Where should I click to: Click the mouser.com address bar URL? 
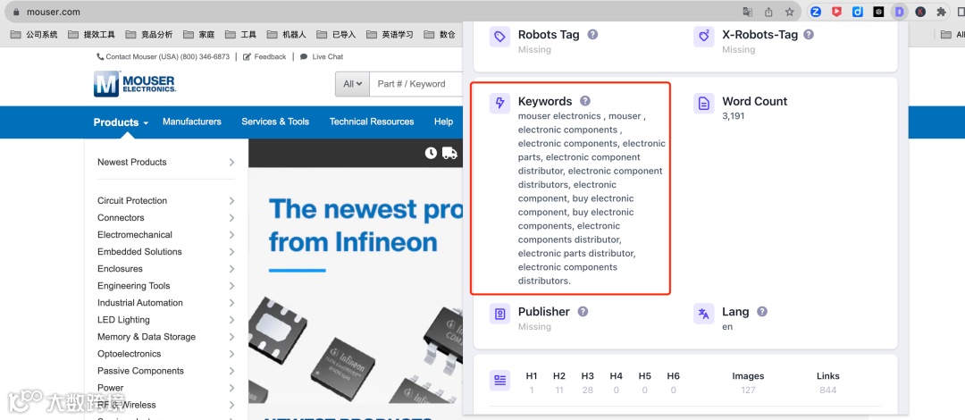[53, 12]
